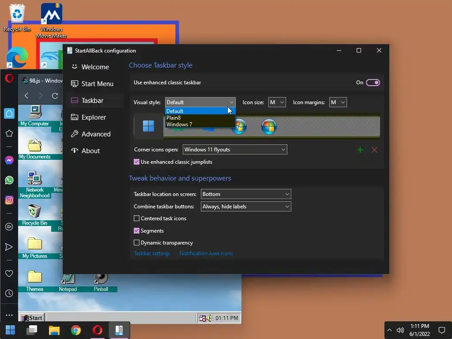This screenshot has width=452, height=339.
Task: Open Themes folder in 98.js
Action: 34,281
